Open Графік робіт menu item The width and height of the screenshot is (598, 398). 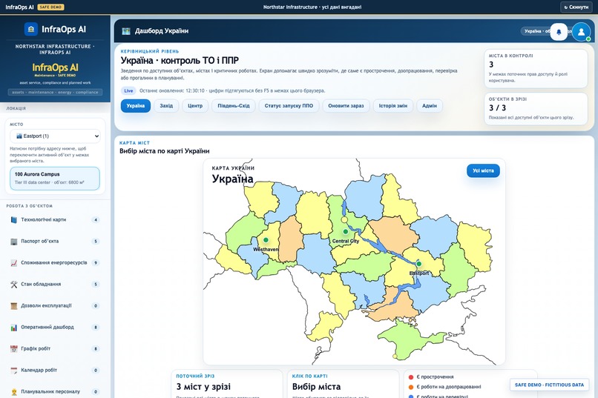55,348
